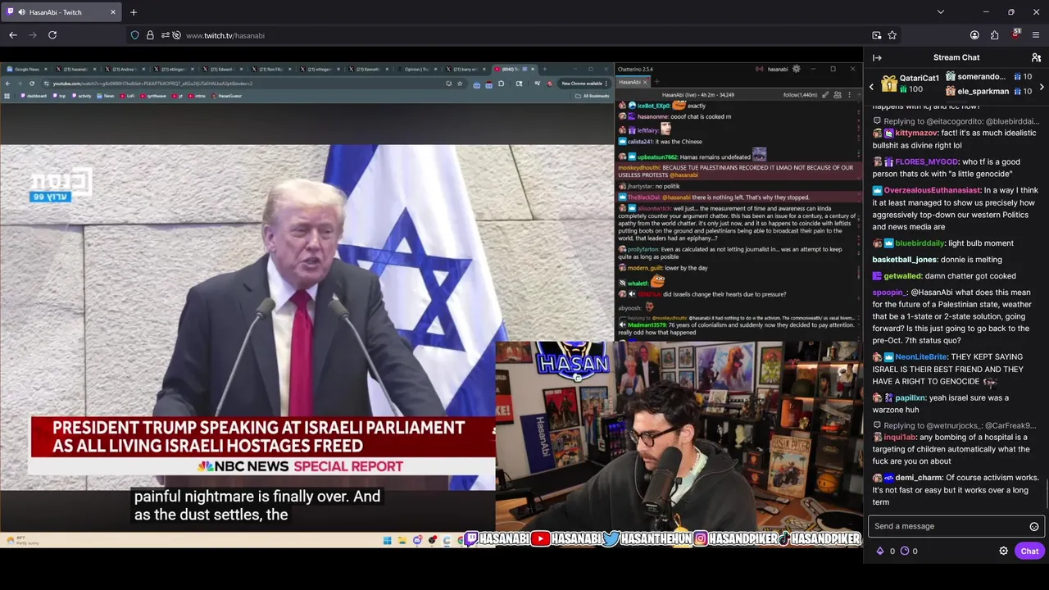Image resolution: width=1049 pixels, height=590 pixels.
Task: Click username kittymazov in chat
Action: tap(916, 133)
